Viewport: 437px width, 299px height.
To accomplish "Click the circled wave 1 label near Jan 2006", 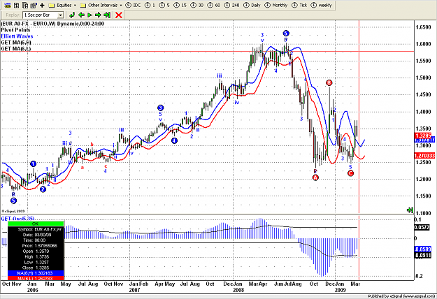I will [x=33, y=163].
